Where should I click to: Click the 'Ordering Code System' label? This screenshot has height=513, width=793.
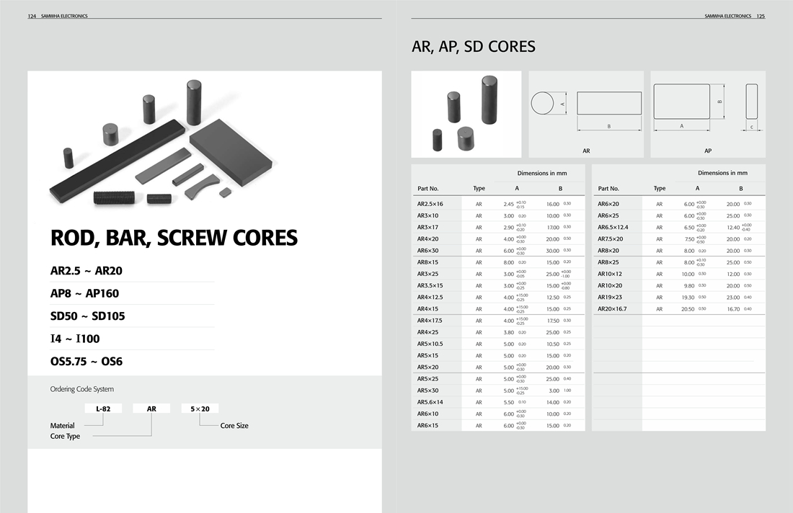click(81, 389)
